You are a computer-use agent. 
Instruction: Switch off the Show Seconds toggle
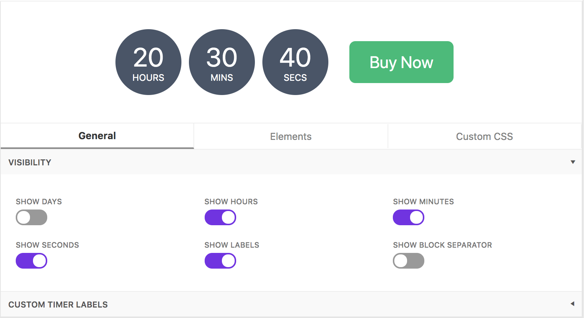(x=31, y=261)
